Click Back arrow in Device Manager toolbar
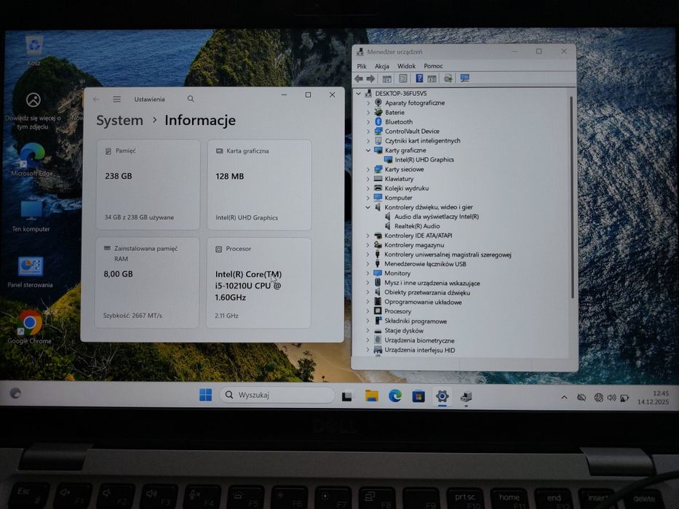The height and width of the screenshot is (509, 679). click(359, 79)
